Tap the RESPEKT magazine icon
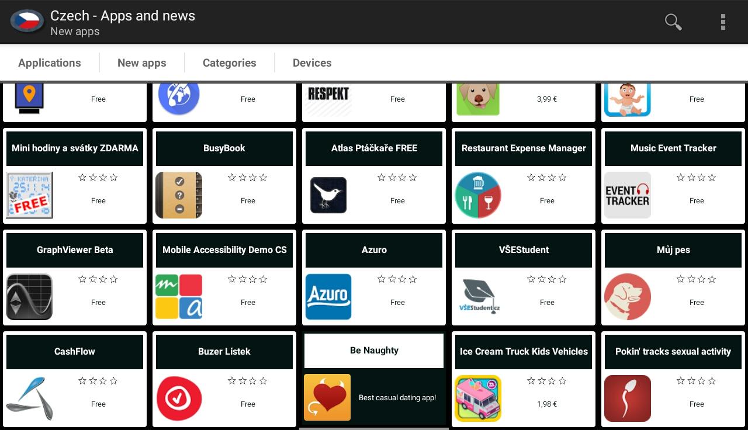748x430 pixels. (x=328, y=100)
